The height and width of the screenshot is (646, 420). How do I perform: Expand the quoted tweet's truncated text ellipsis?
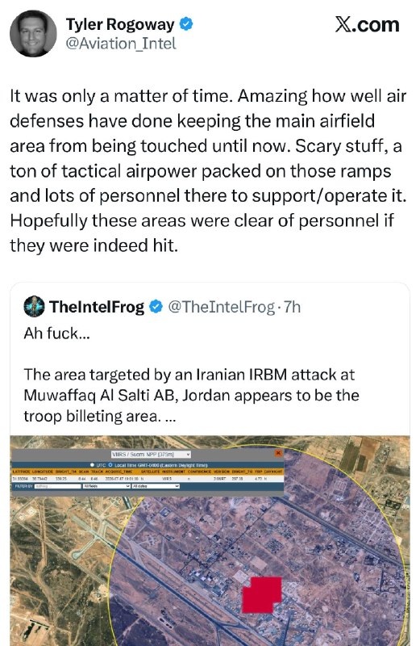[170, 417]
